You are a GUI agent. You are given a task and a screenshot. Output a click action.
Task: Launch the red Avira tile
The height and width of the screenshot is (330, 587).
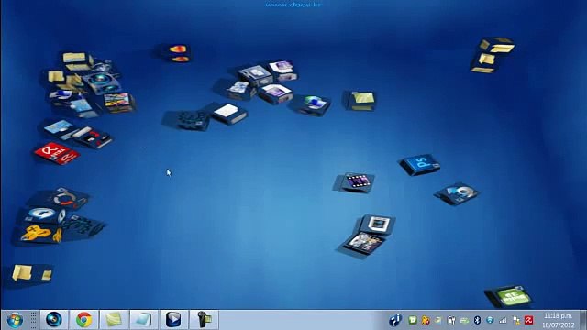(x=57, y=153)
